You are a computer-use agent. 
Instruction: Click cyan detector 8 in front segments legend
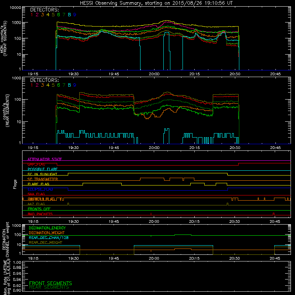coord(69,15)
